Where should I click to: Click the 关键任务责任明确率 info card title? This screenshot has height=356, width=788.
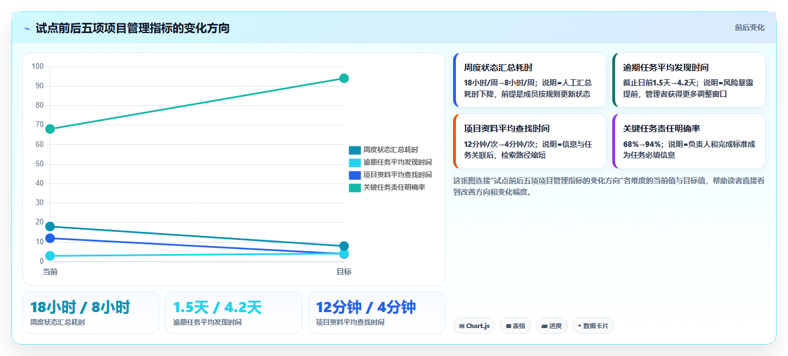pyautogui.click(x=662, y=129)
